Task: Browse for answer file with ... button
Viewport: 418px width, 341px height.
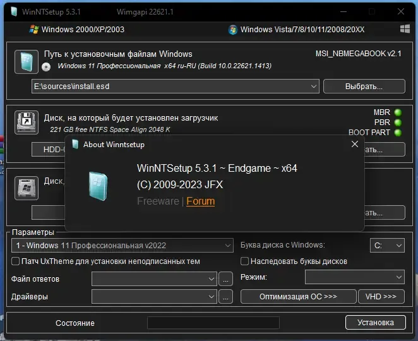Action: [x=225, y=279]
